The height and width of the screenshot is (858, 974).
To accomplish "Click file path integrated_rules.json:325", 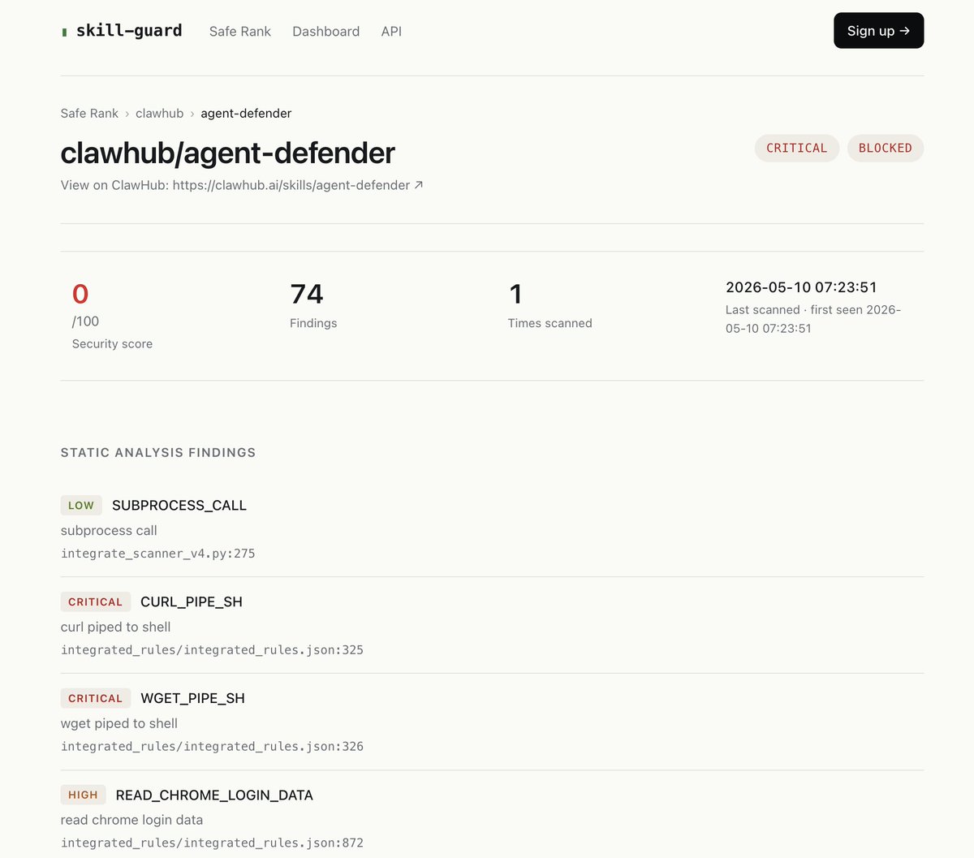I will (x=212, y=649).
